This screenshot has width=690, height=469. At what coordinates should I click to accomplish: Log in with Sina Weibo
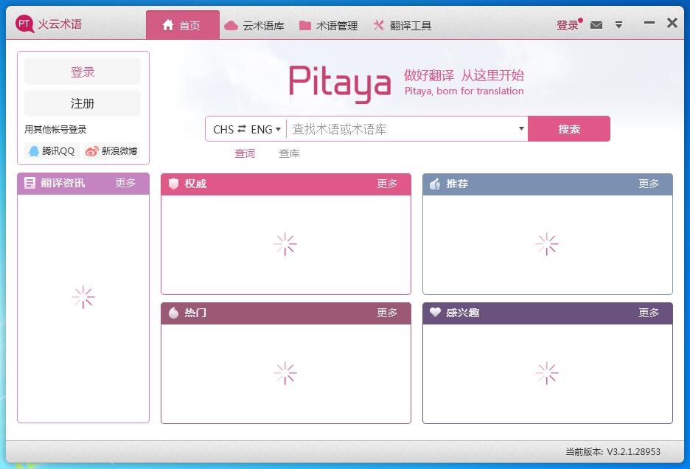click(x=111, y=151)
